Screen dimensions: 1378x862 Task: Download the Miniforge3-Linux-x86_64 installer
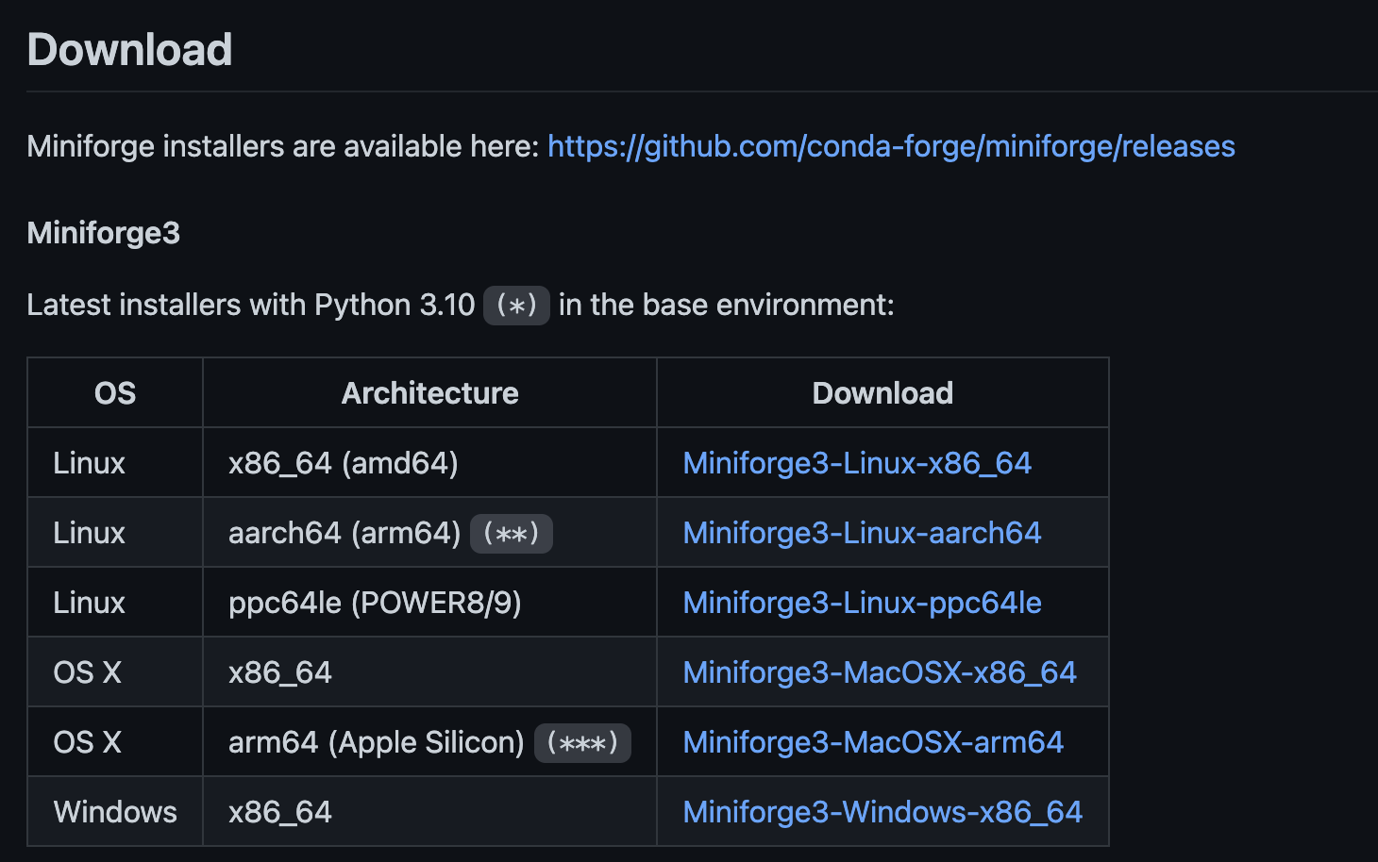(857, 463)
